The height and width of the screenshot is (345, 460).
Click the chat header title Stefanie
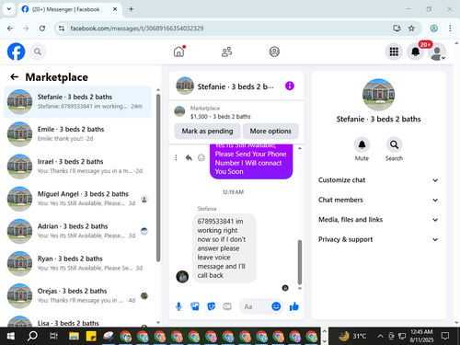click(x=236, y=86)
